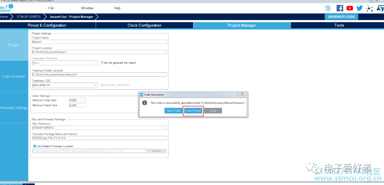Click Open Project in the dialog

click(x=193, y=111)
